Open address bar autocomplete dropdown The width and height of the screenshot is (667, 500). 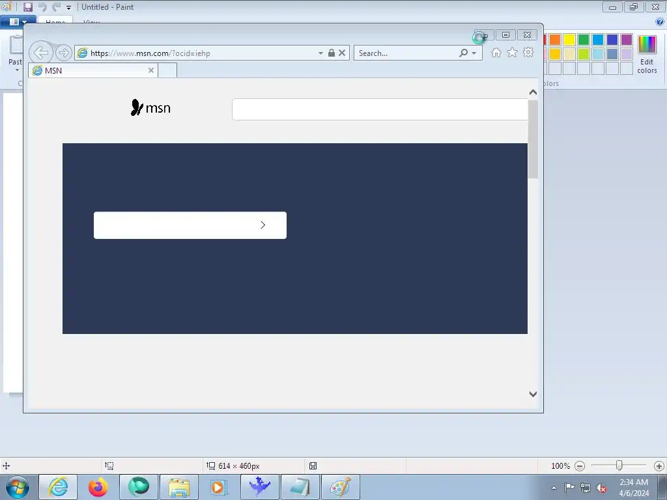(x=320, y=53)
